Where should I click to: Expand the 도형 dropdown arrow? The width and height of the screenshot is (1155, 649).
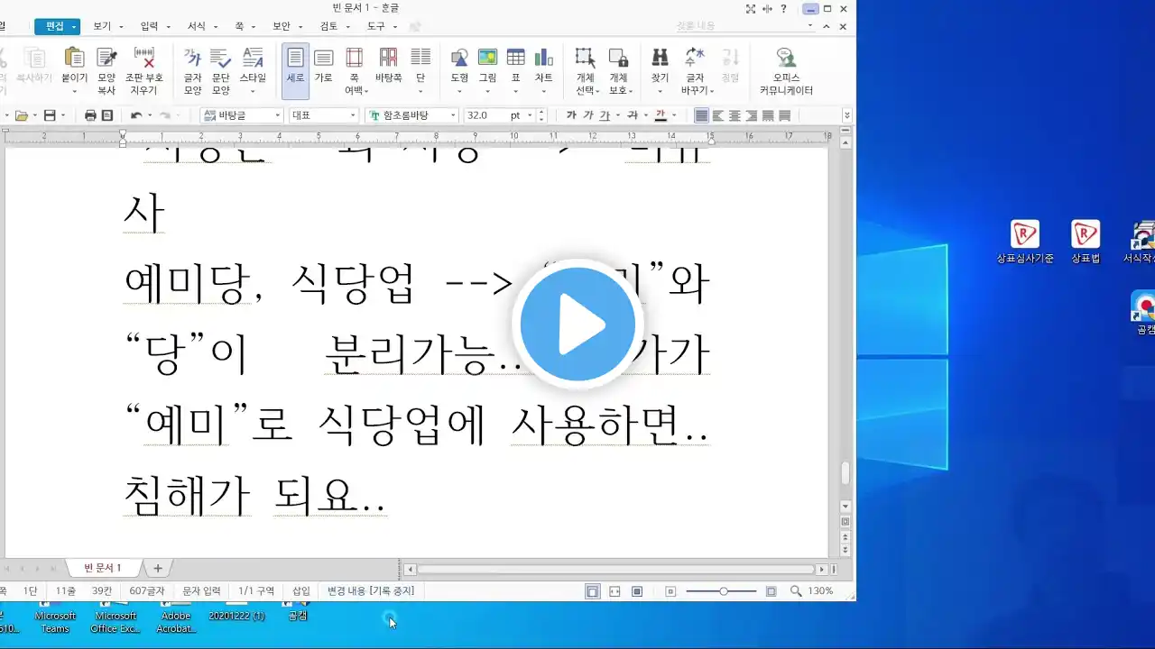pyautogui.click(x=459, y=90)
